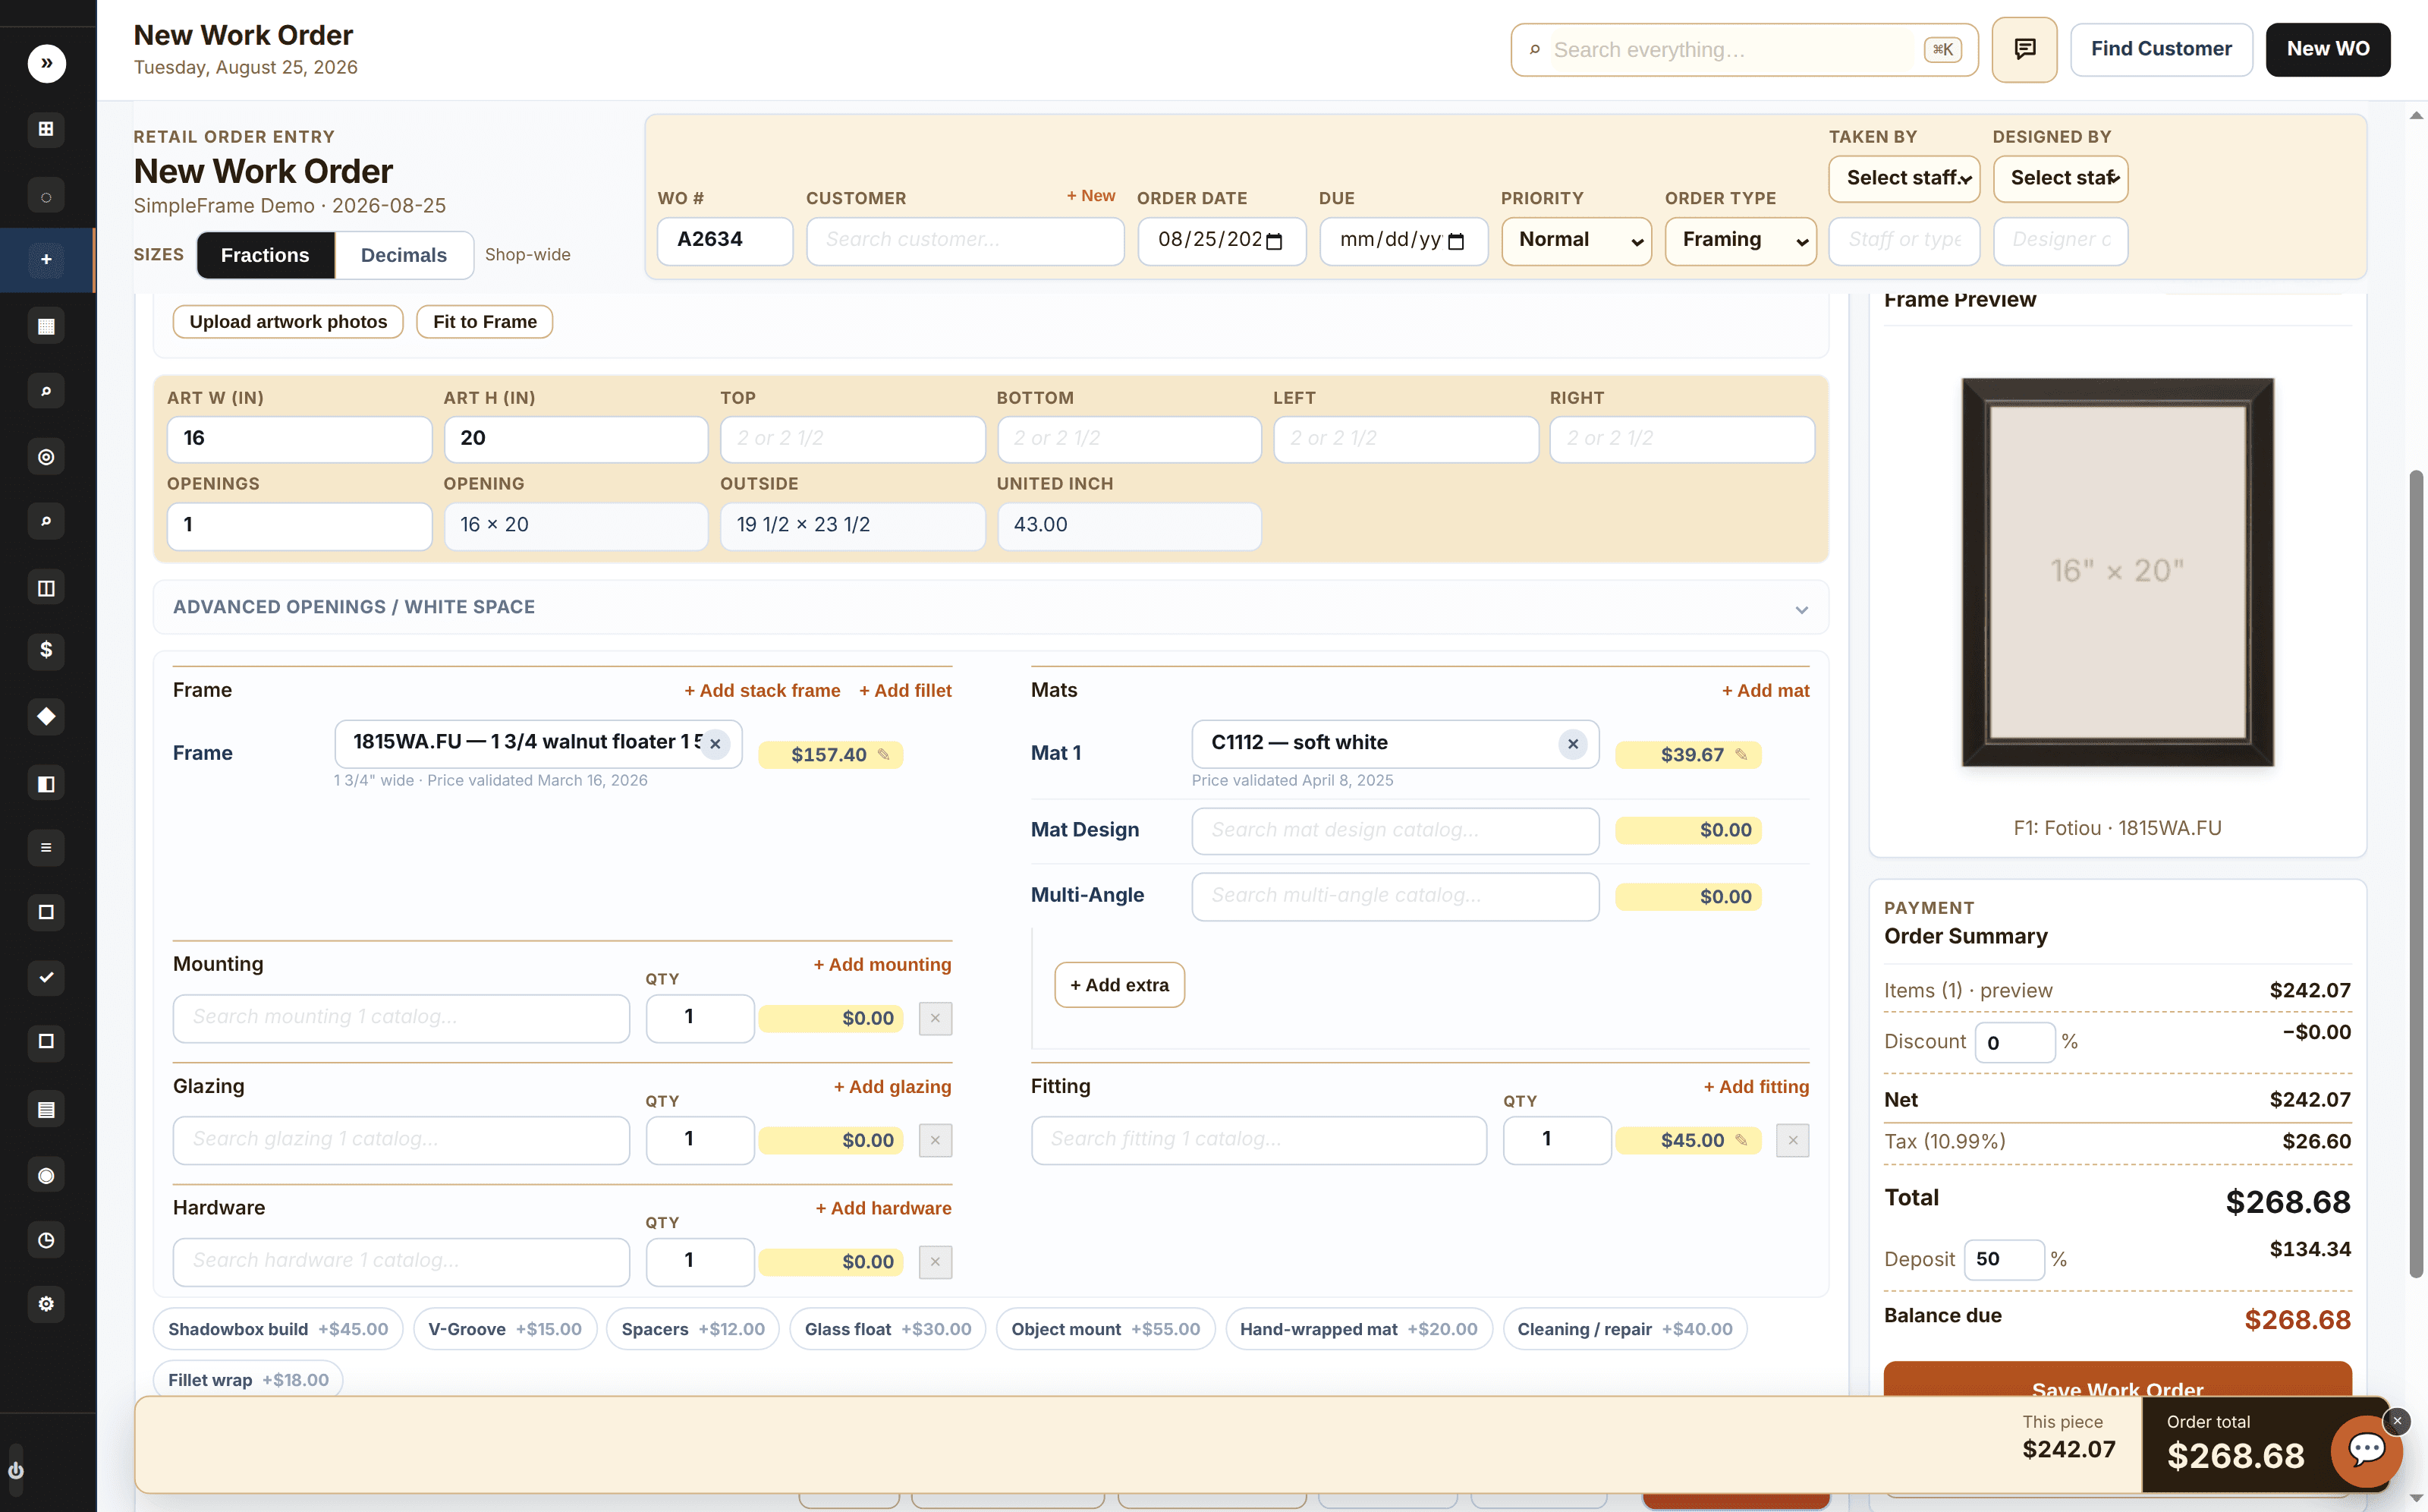Open the Mat Design catalog search
The image size is (2428, 1512).
(x=1395, y=830)
